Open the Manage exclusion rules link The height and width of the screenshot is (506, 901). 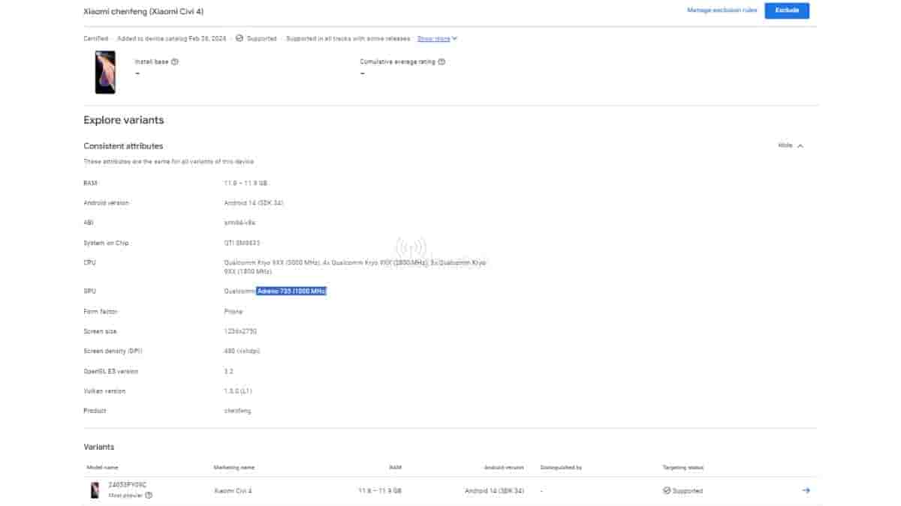coord(722,10)
